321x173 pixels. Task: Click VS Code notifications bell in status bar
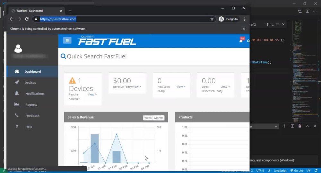coord(316,170)
